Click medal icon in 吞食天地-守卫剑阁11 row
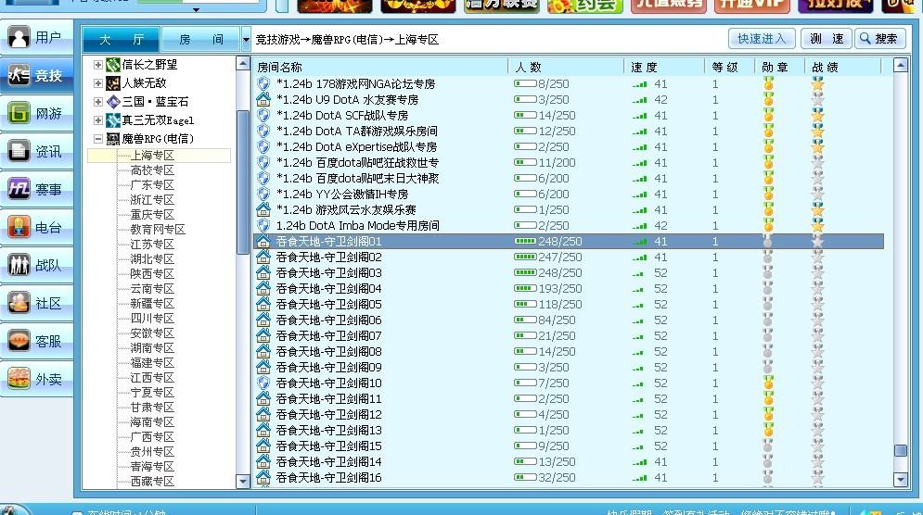 768,398
